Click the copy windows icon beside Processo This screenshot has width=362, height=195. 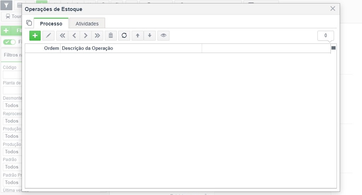29,23
